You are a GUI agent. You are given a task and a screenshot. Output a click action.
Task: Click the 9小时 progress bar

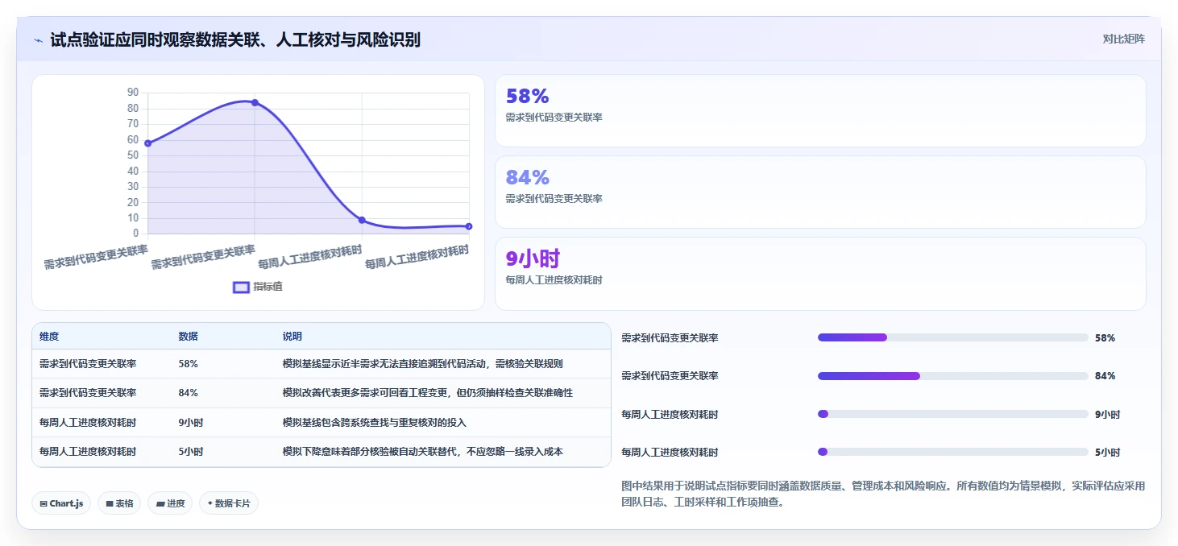click(x=952, y=414)
